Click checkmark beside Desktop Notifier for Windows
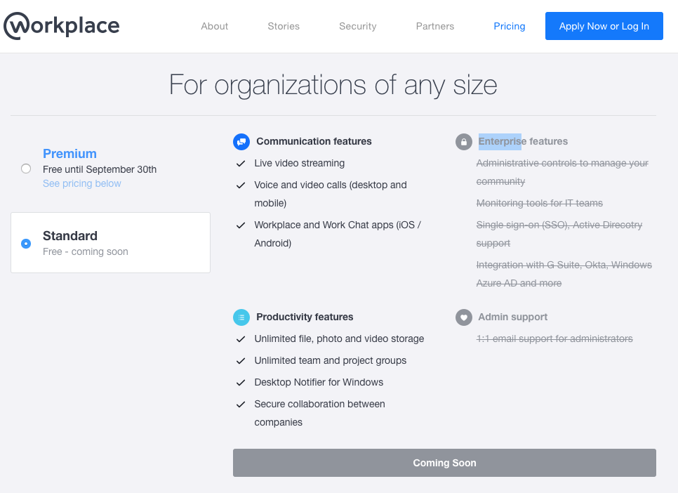The image size is (678, 493). [x=241, y=383]
